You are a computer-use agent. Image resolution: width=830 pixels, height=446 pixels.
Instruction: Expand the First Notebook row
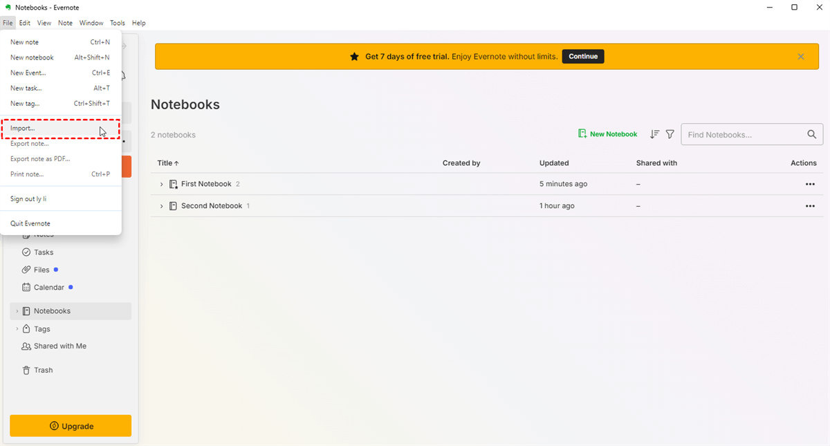[161, 185]
